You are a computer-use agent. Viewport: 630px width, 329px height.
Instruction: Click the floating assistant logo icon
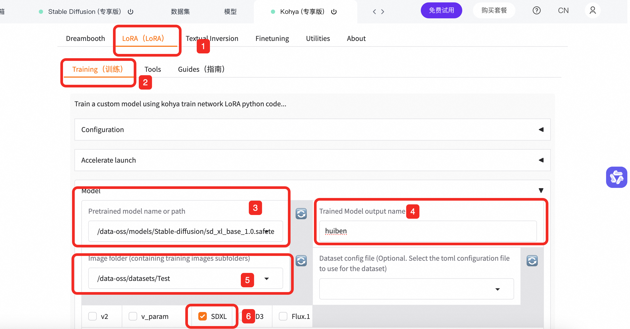click(x=616, y=177)
